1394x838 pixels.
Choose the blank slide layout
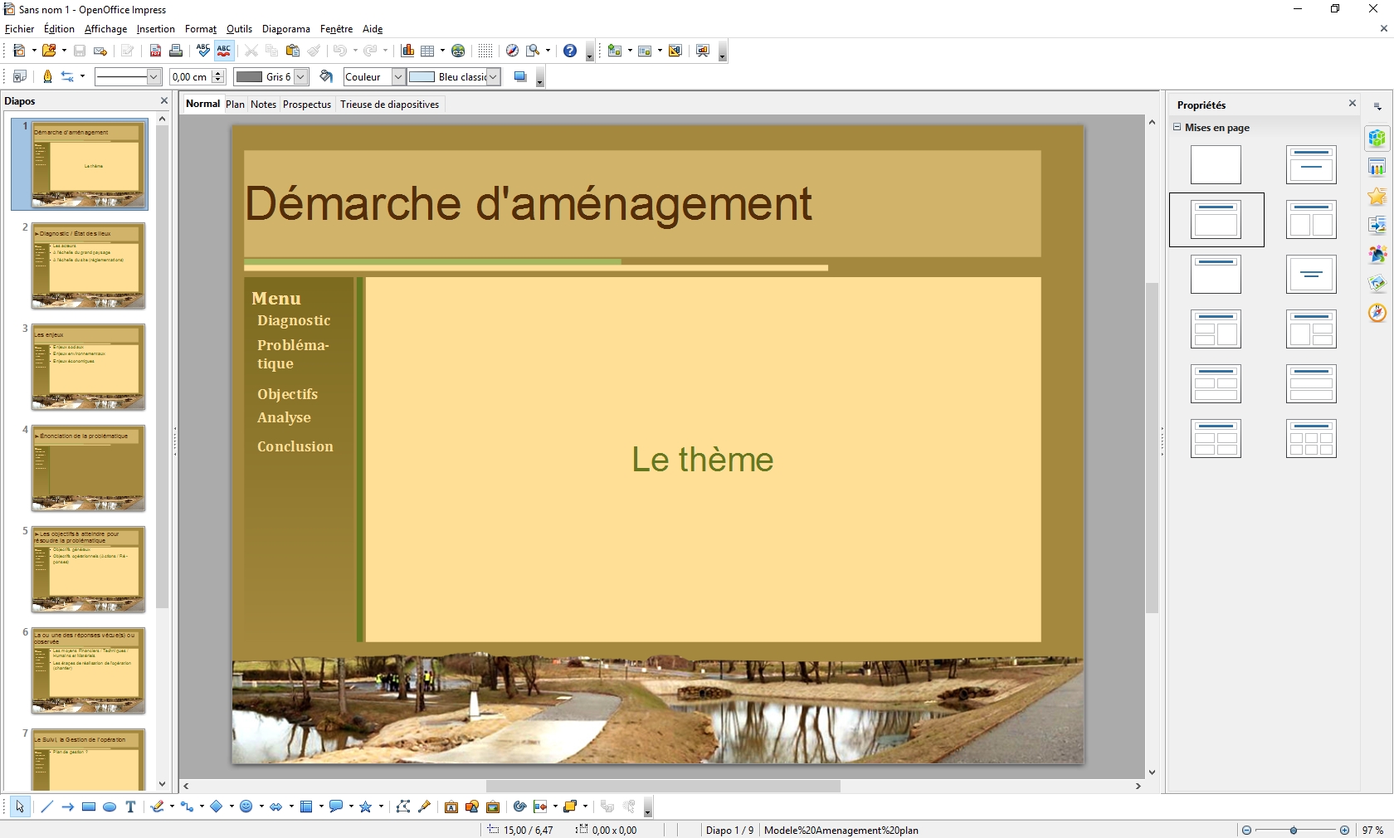pos(1216,165)
